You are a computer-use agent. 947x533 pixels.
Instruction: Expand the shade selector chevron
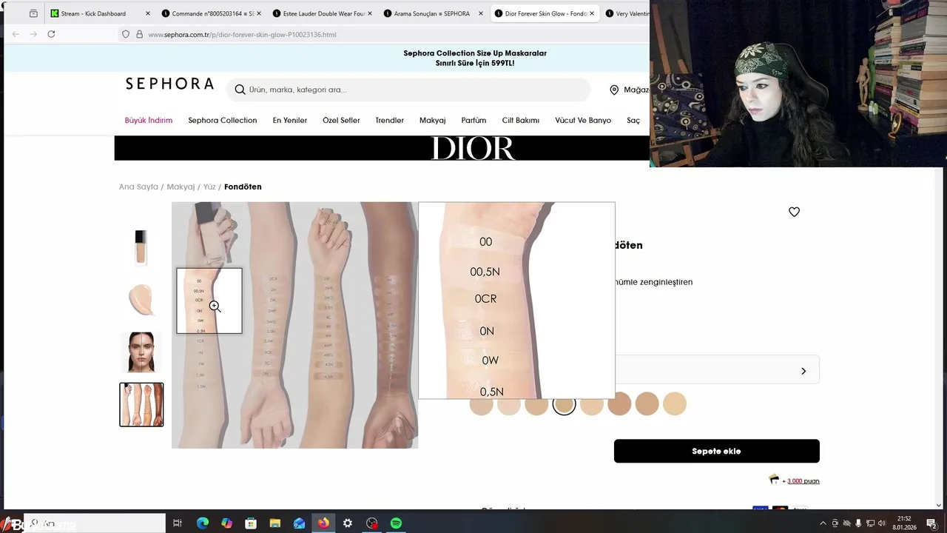pyautogui.click(x=803, y=371)
